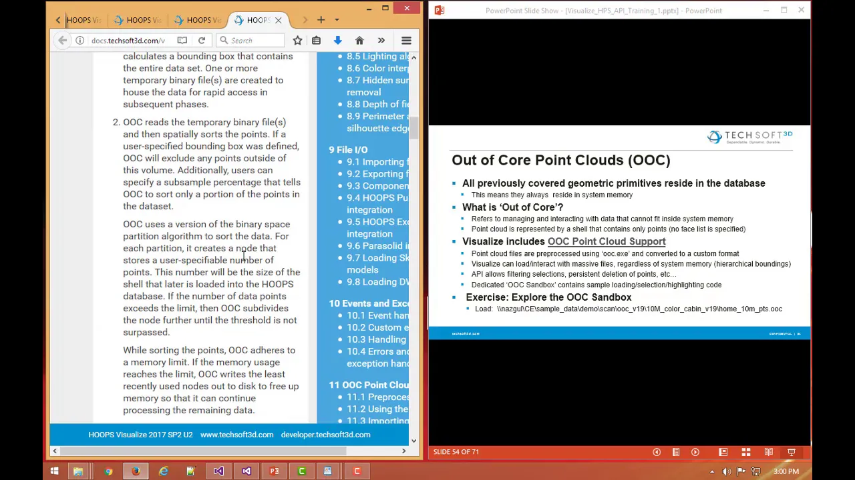
Task: Switch to second HOOPS Vis tab
Action: click(x=139, y=20)
